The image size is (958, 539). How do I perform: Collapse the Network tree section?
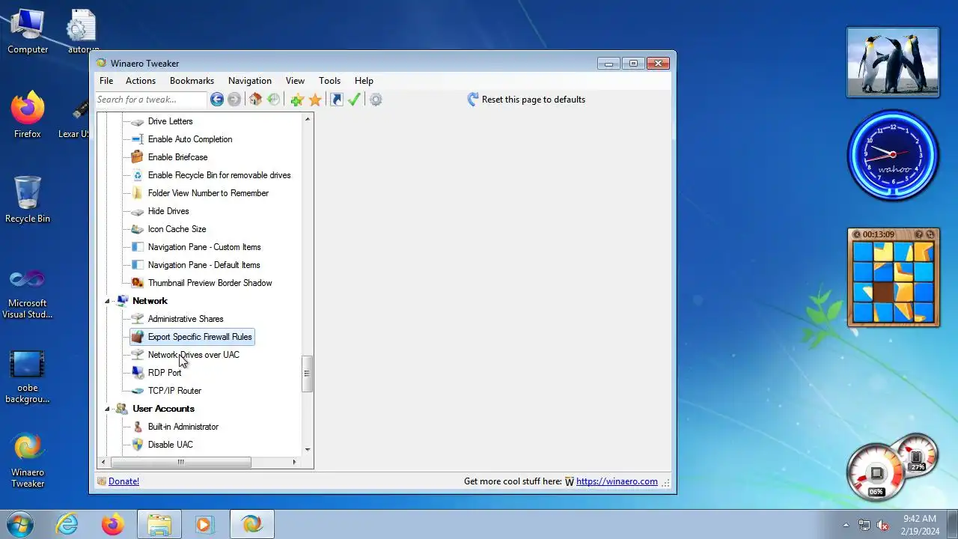(x=107, y=301)
